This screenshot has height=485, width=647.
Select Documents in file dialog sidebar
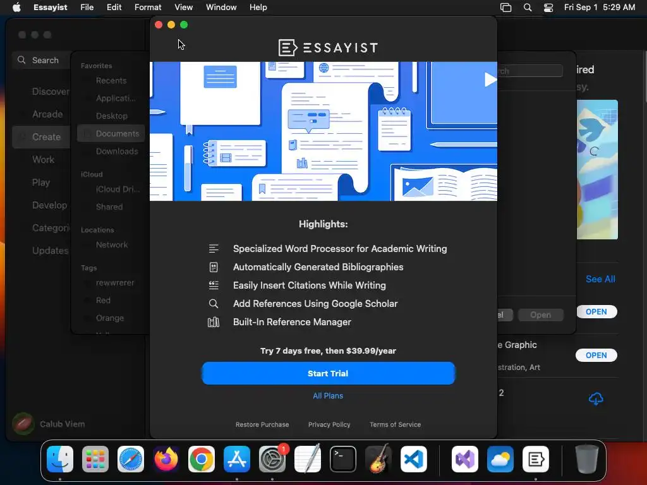111,134
